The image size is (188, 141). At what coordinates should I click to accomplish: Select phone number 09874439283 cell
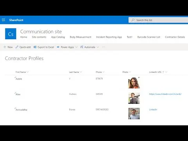(102, 109)
